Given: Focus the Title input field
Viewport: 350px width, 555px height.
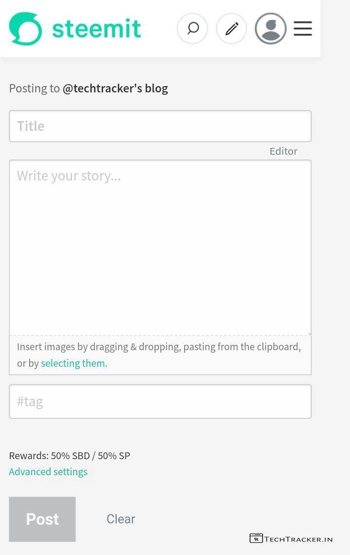Looking at the screenshot, I should click(x=160, y=126).
